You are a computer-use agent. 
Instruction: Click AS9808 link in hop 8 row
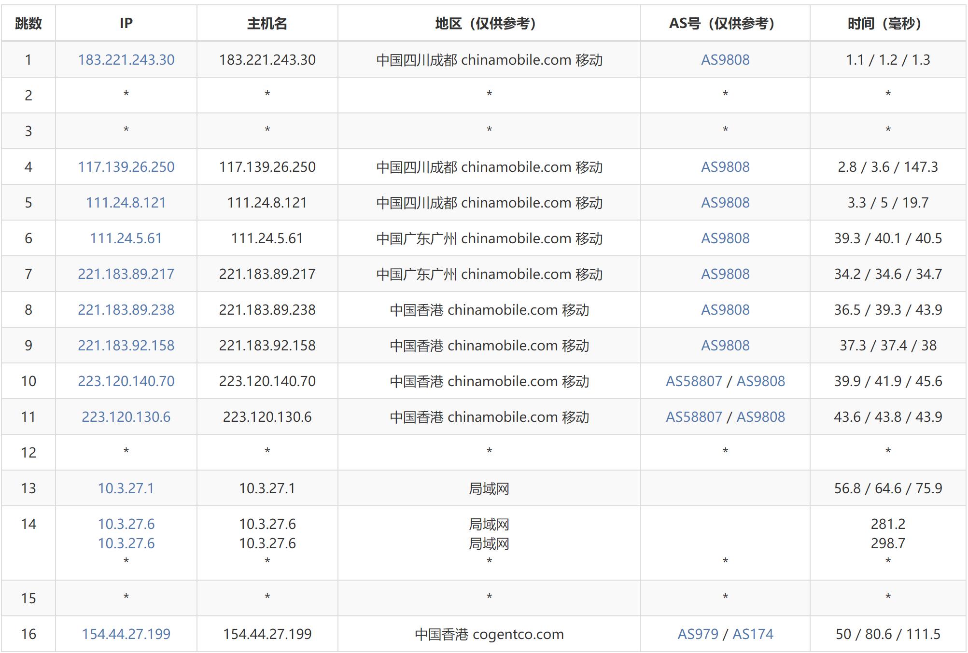(725, 310)
